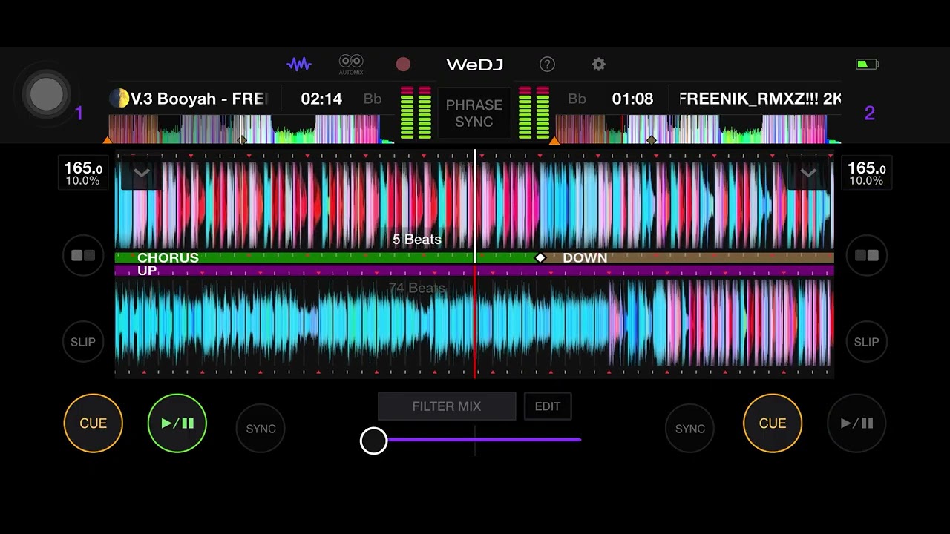Open settings gear icon

tap(599, 65)
